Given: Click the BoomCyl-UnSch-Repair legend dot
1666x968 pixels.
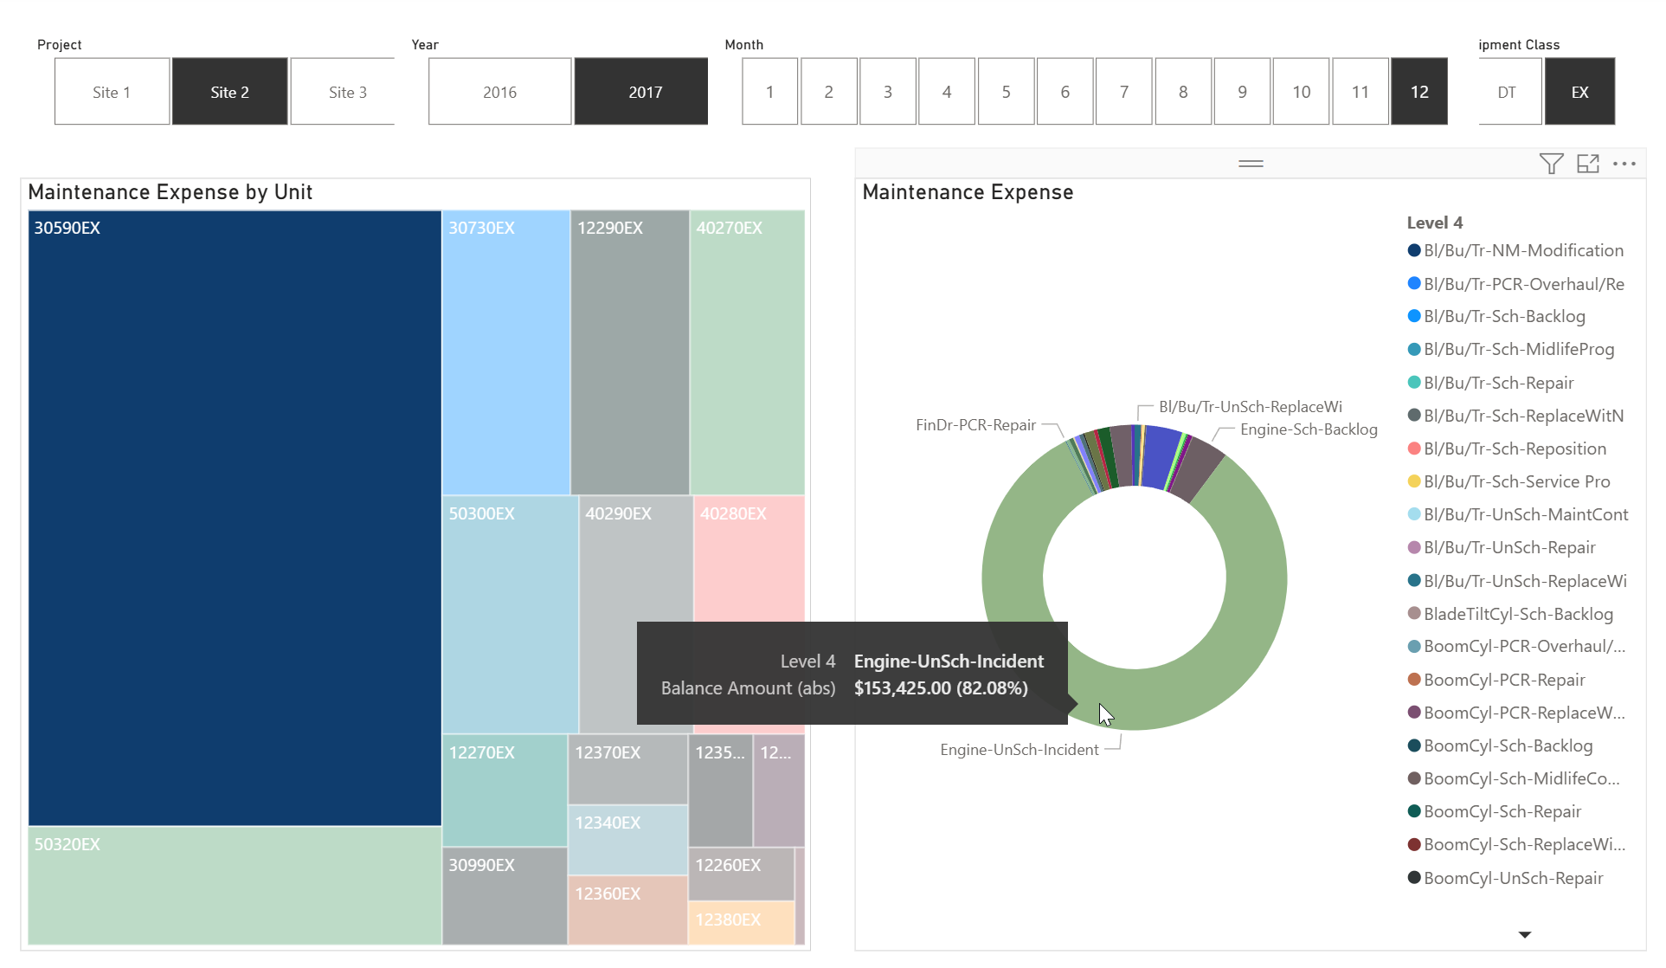Looking at the screenshot, I should (1414, 878).
